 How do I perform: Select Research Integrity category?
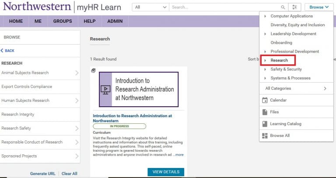(x=18, y=115)
